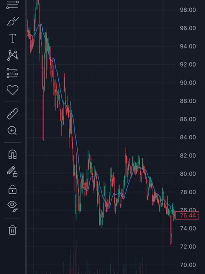Viewport: 205px width, 274px height.
Task: Click the 88.00 price axis label
Action: coord(188,101)
